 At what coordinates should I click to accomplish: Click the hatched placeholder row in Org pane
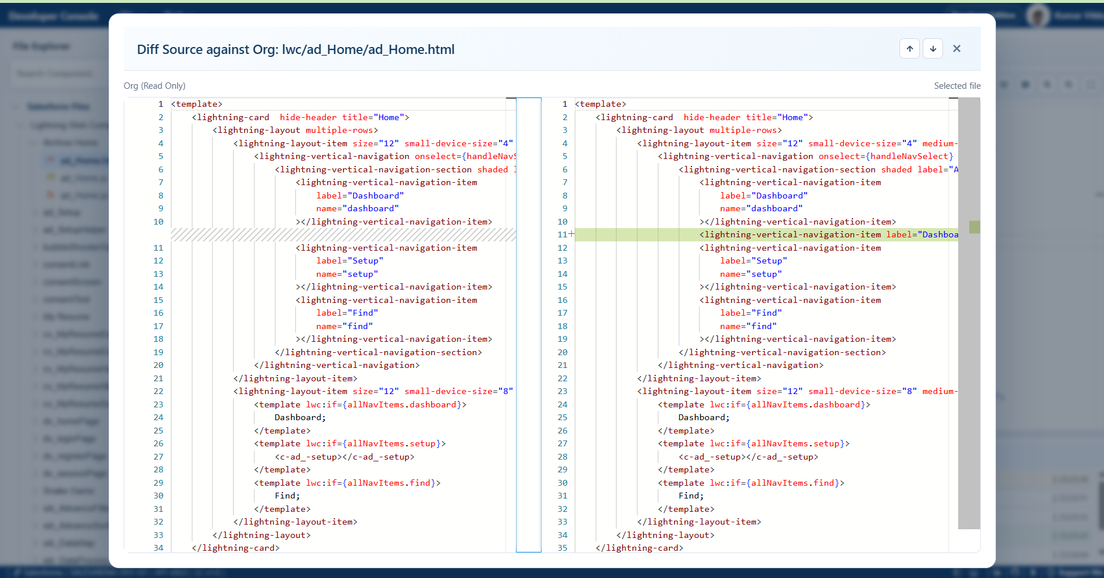point(343,234)
